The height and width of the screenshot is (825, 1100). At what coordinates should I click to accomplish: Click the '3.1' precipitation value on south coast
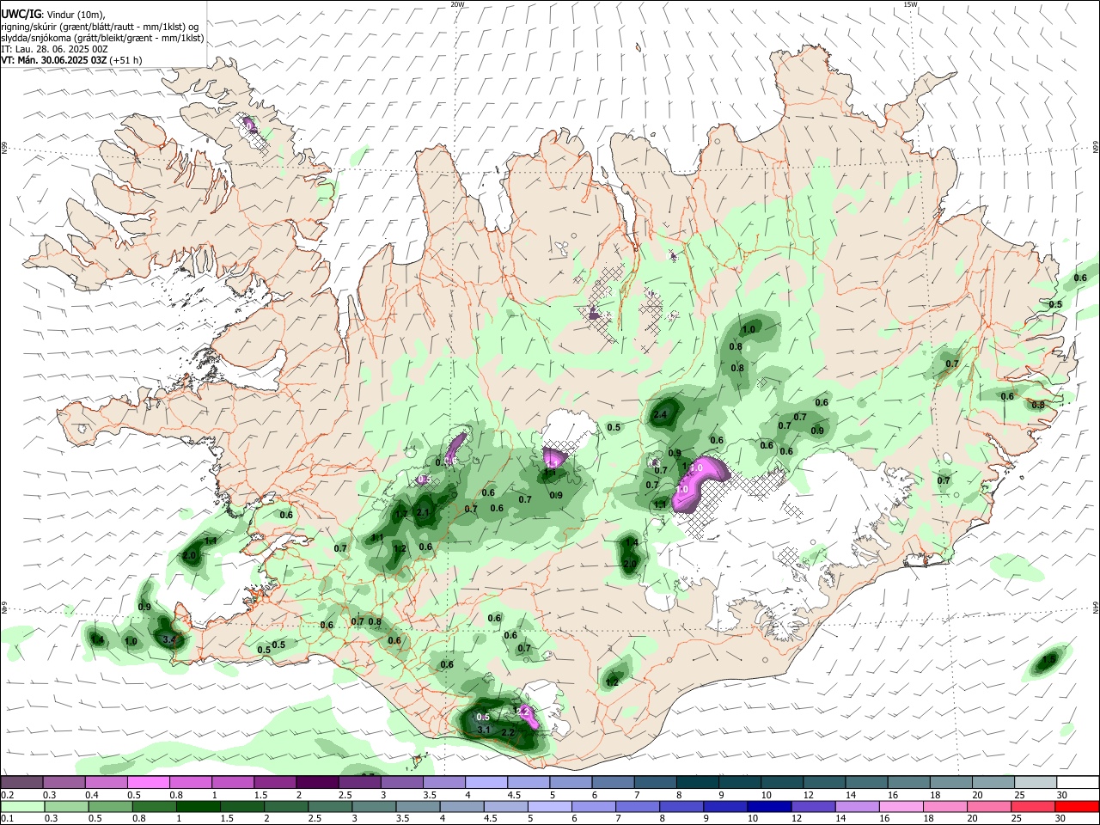tap(483, 730)
